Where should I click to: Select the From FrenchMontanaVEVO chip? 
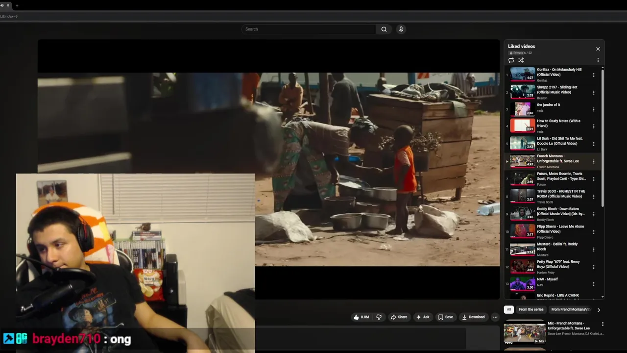[571, 310]
